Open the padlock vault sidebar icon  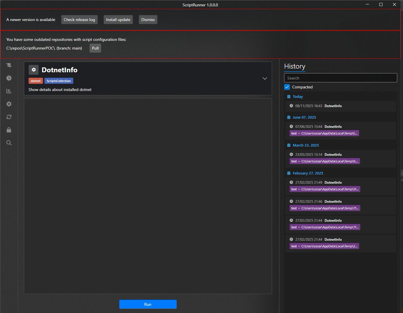(x=9, y=130)
